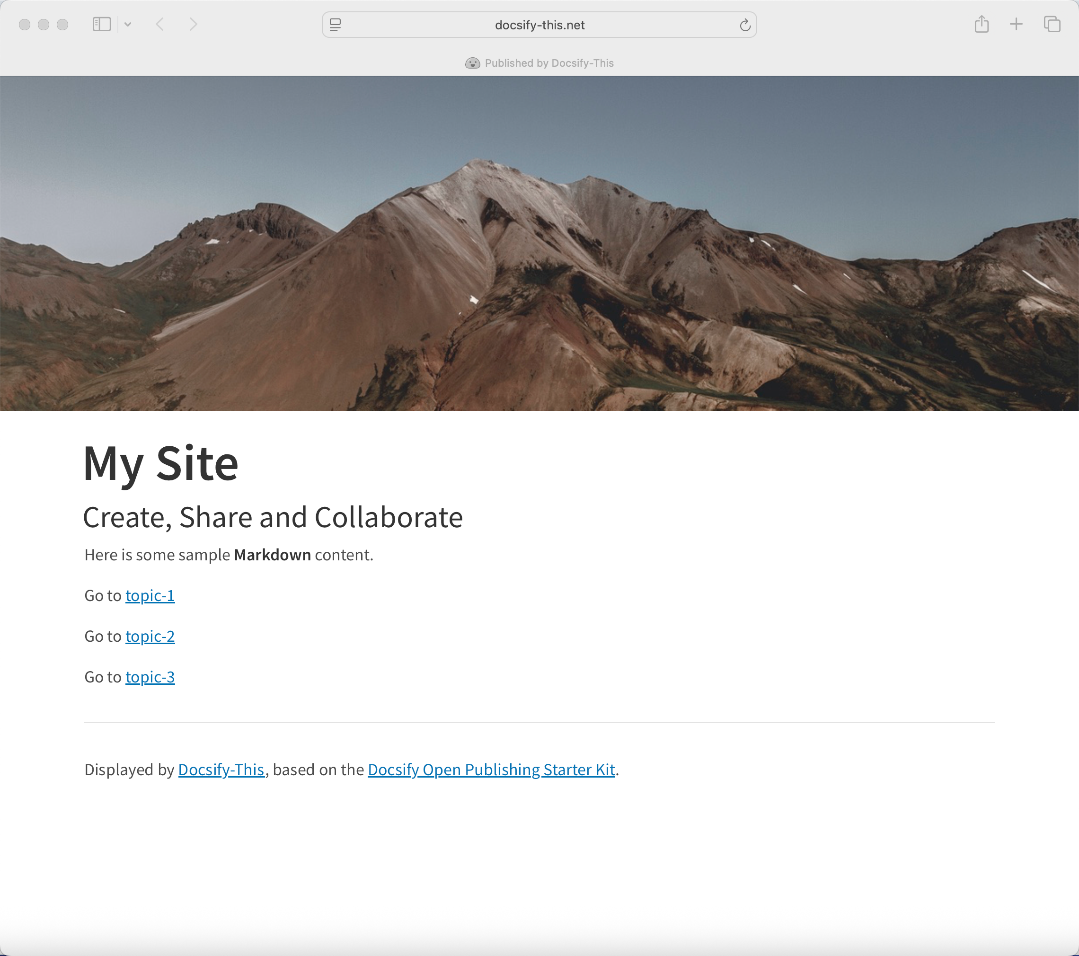This screenshot has width=1079, height=956.
Task: Click the My Site heading
Action: (161, 463)
